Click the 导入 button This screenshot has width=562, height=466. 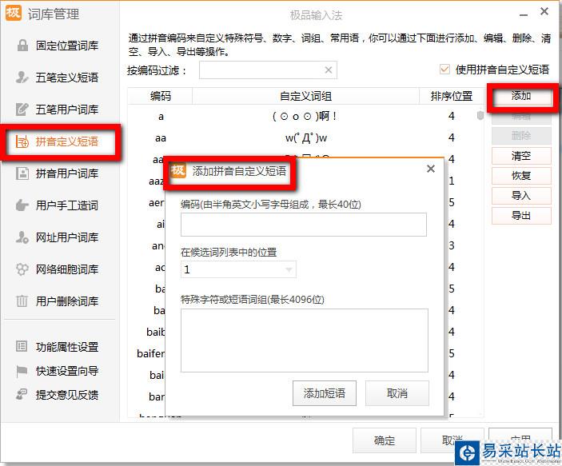(521, 196)
